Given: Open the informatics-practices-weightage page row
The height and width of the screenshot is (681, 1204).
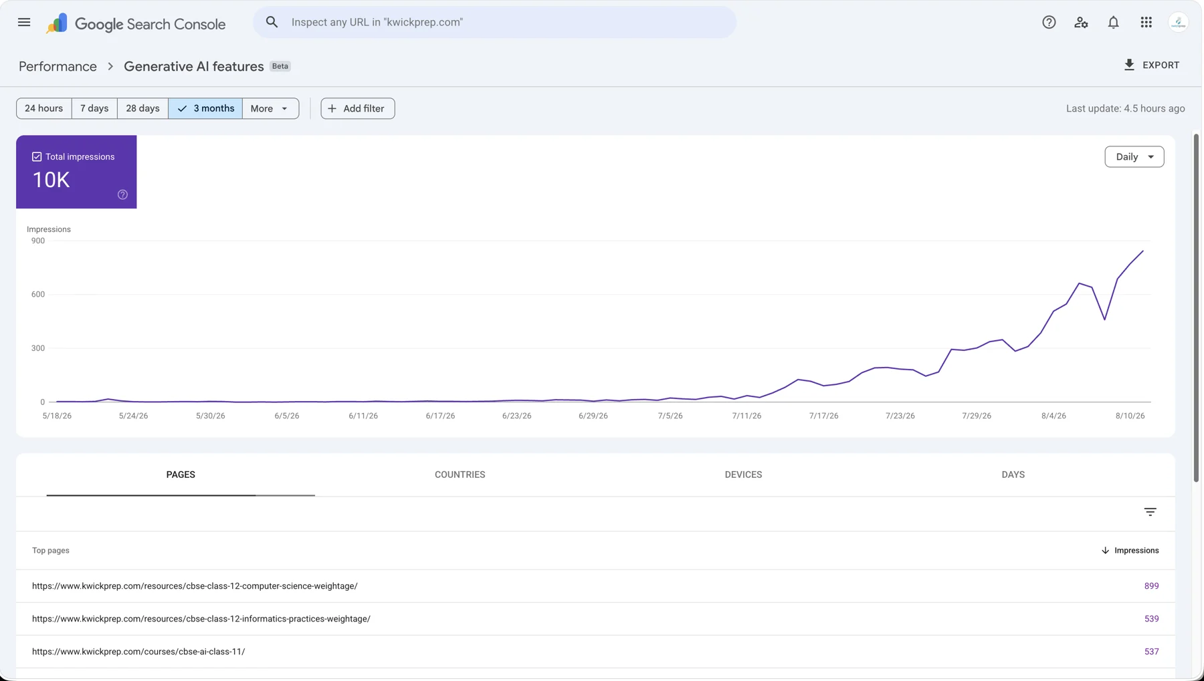Looking at the screenshot, I should click(x=595, y=619).
